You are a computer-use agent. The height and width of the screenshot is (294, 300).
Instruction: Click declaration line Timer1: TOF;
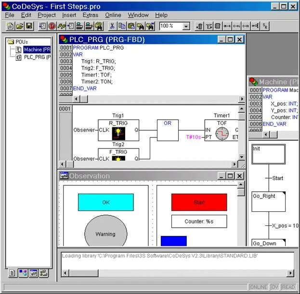(96, 75)
